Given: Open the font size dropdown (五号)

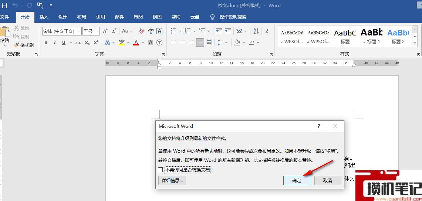Looking at the screenshot, I should point(97,31).
